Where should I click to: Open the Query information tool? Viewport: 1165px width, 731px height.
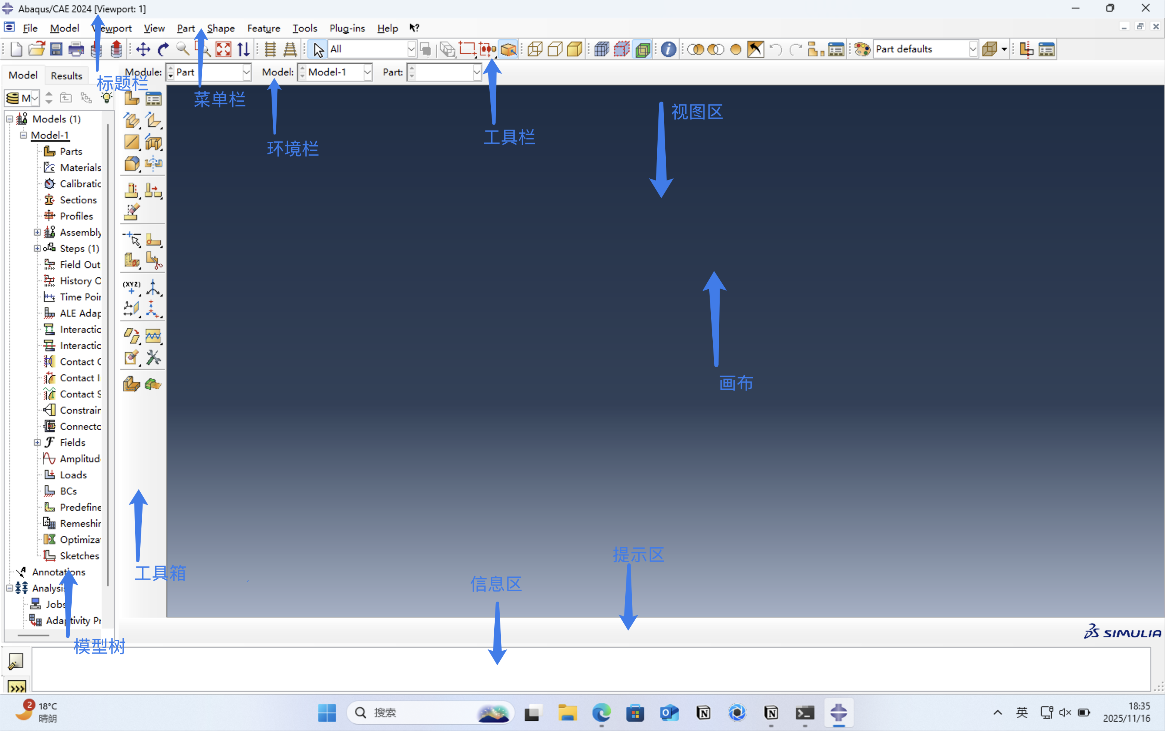[x=668, y=49]
